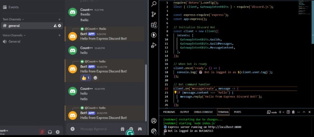
Task: Click the Bot1 username at 10:50 PM
Action: (x=83, y=113)
